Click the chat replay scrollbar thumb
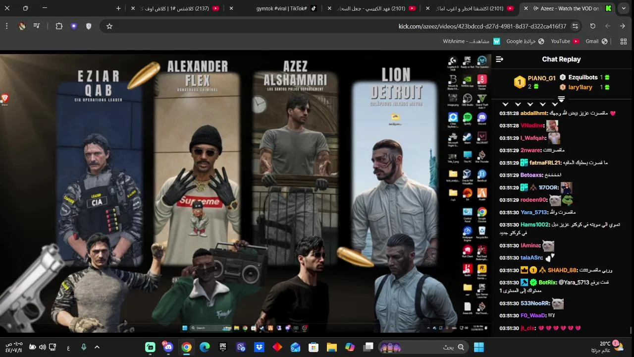Viewport: 634px width, 357px height. click(x=631, y=330)
